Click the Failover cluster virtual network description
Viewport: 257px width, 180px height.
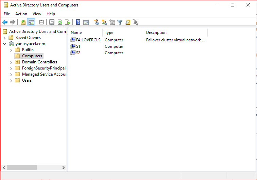click(175, 40)
